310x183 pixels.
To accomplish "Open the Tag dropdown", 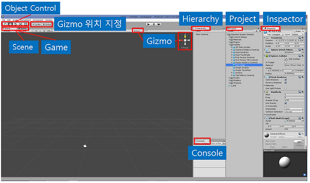I will point(277,34).
